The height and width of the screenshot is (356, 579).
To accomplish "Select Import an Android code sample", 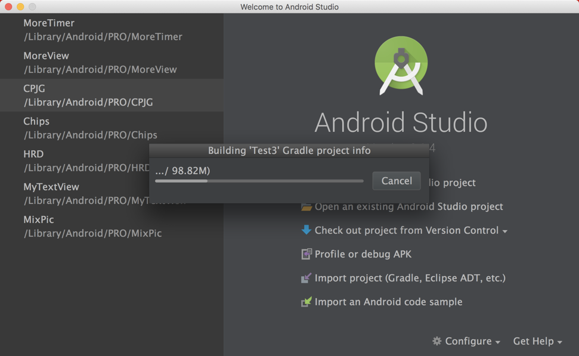I will click(x=388, y=302).
